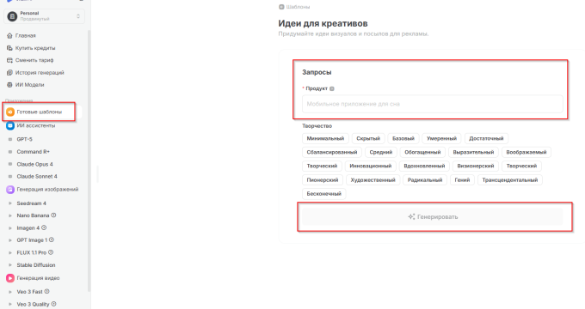Choose the Визионерский creativity chip

click(476, 166)
